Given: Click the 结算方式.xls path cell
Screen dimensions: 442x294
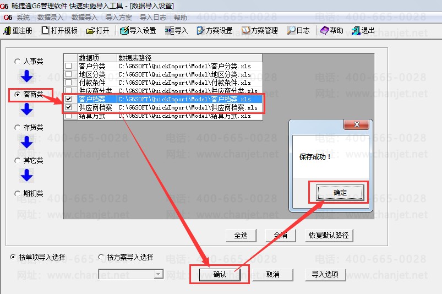Looking at the screenshot, I should tap(189, 116).
